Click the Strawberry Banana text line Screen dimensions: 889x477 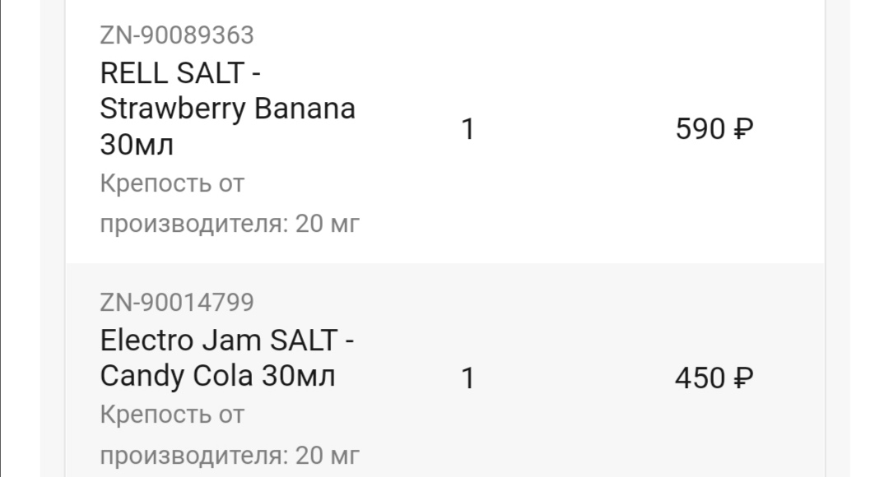point(227,109)
